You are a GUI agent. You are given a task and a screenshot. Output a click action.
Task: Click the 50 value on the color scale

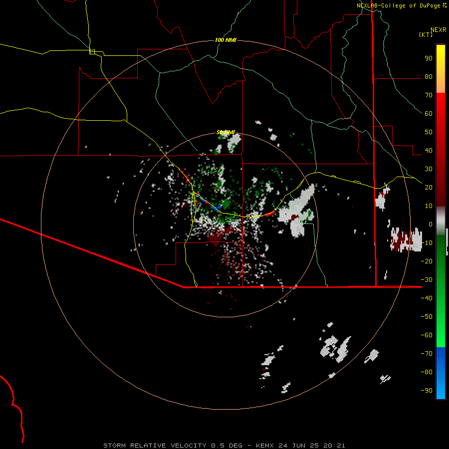(429, 132)
